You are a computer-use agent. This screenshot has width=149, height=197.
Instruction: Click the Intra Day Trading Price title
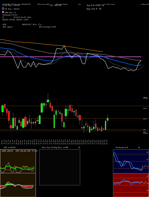pyautogui.click(x=61, y=147)
